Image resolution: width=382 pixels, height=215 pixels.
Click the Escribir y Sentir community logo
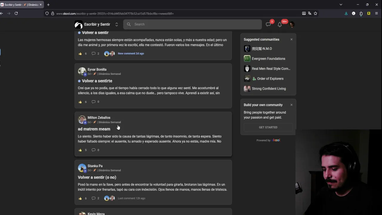click(x=78, y=24)
